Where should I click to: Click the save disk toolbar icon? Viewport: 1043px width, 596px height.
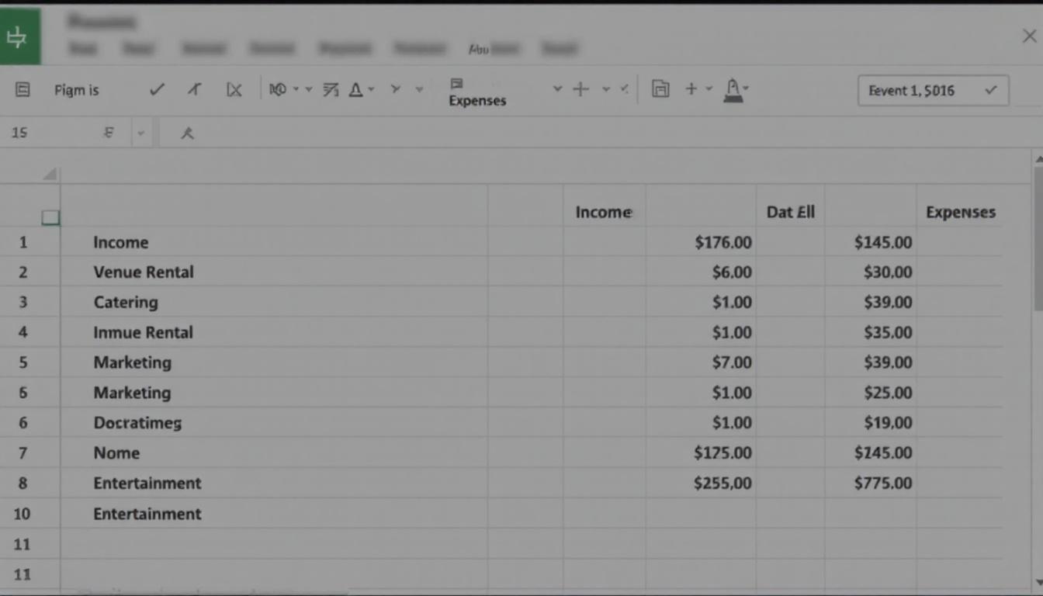[x=660, y=90]
